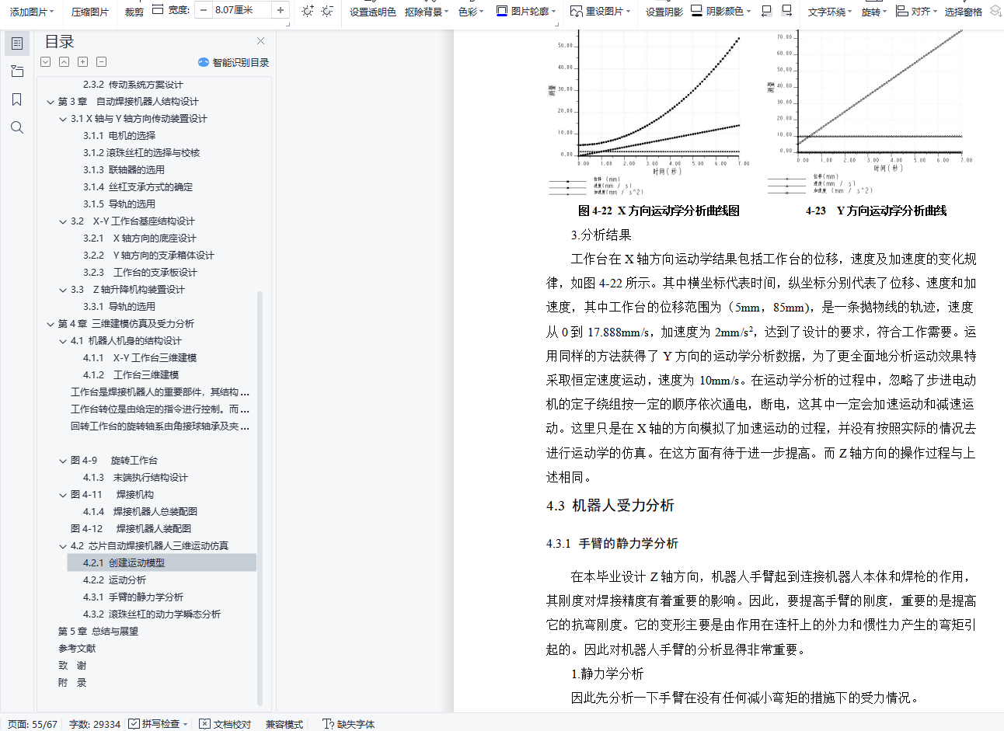Jump to 第 5 章 总结与展望 in outline
This screenshot has width=1004, height=731.
98,632
